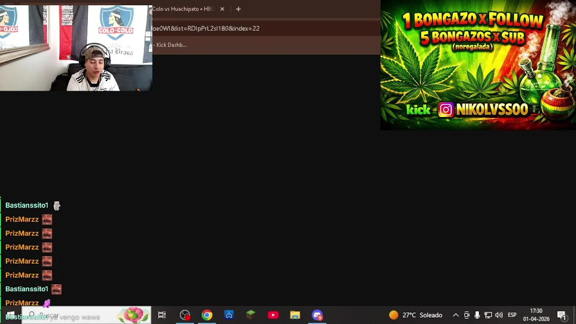Click the PrizMarzz name with pink emote
This screenshot has height=324, width=576.
[x=22, y=303]
